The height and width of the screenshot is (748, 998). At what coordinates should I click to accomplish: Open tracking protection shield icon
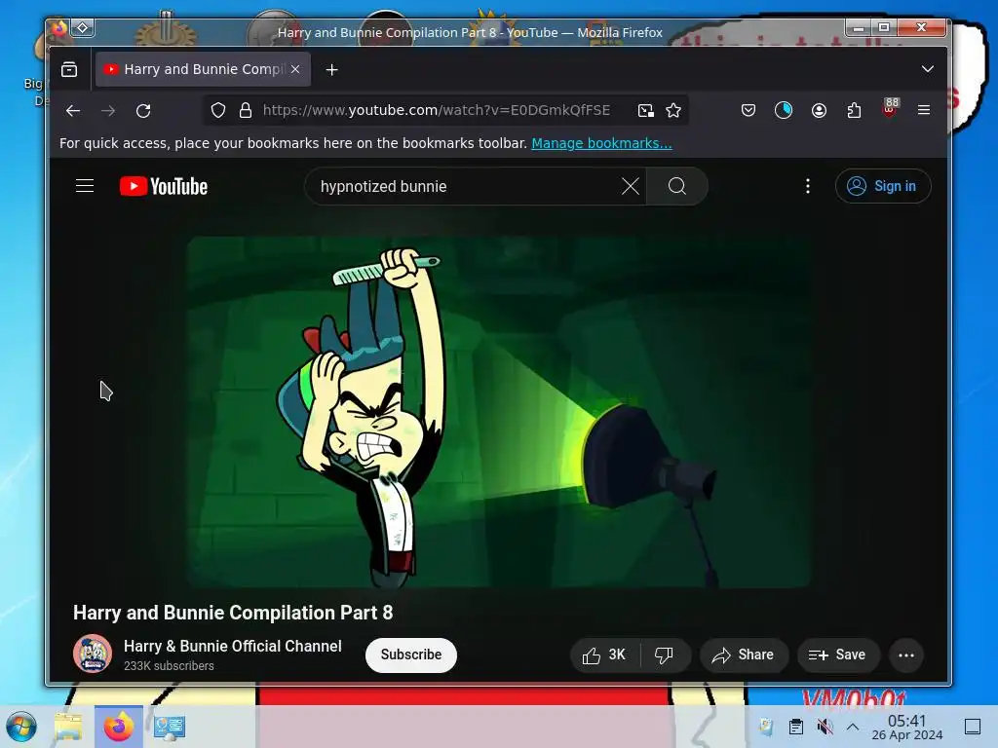pos(217,111)
